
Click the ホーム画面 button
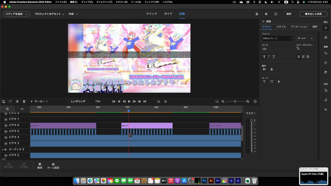(53, 166)
